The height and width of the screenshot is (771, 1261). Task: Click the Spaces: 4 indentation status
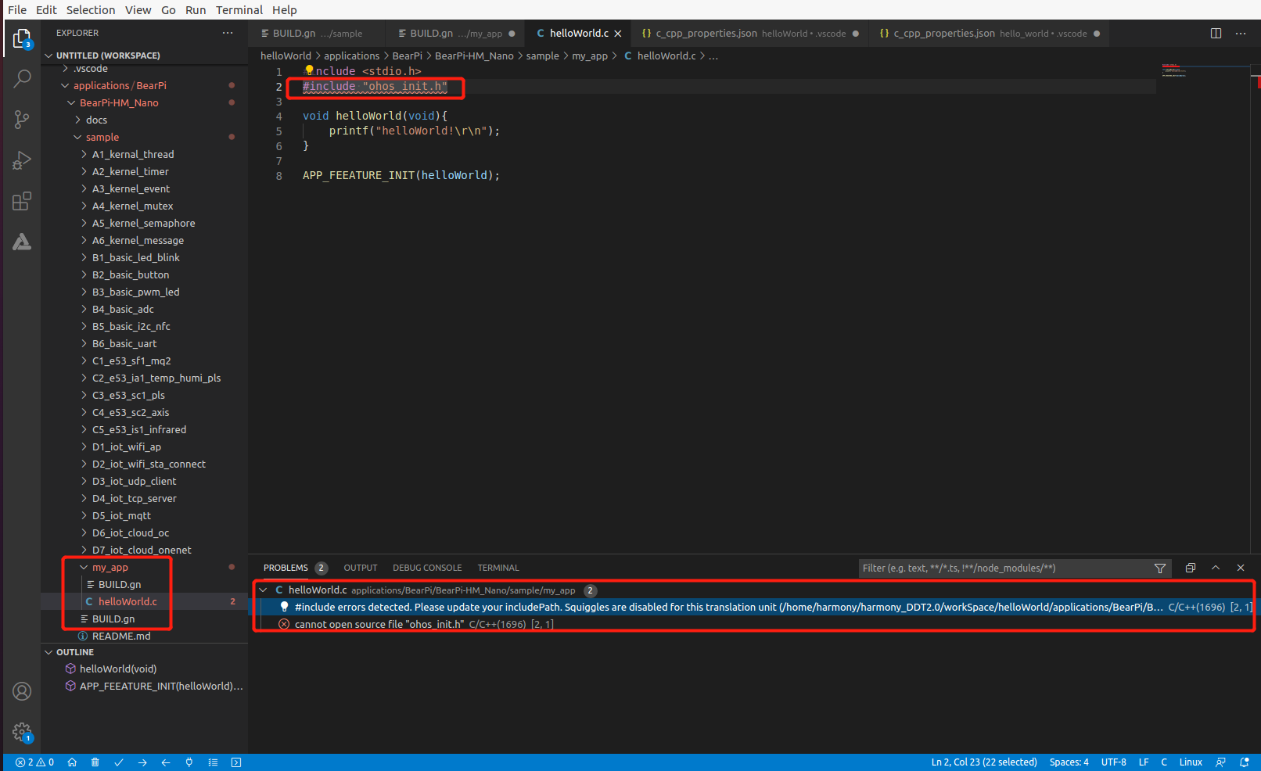(x=1069, y=762)
